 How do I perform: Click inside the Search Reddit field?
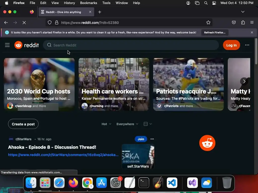click(x=131, y=45)
